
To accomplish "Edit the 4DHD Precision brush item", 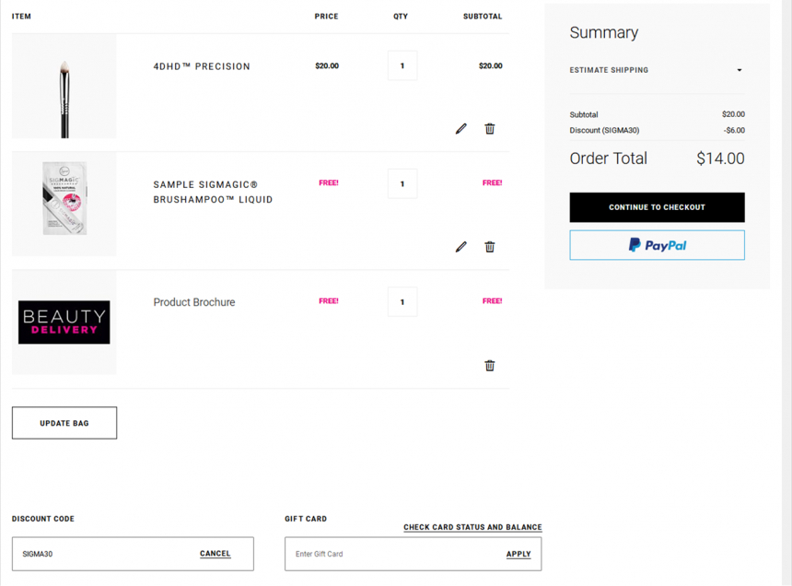I will tap(461, 129).
